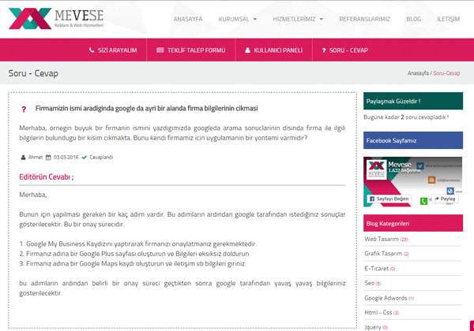Open the Blog menu item

pyautogui.click(x=413, y=19)
